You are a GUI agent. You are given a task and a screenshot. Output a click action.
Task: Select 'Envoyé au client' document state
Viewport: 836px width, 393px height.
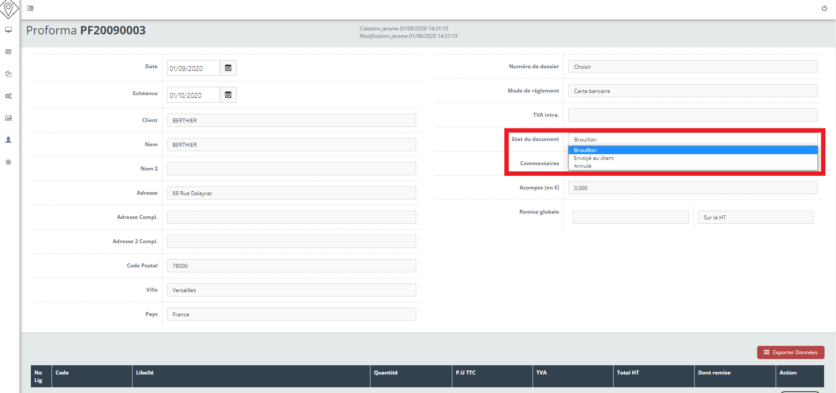coord(594,158)
